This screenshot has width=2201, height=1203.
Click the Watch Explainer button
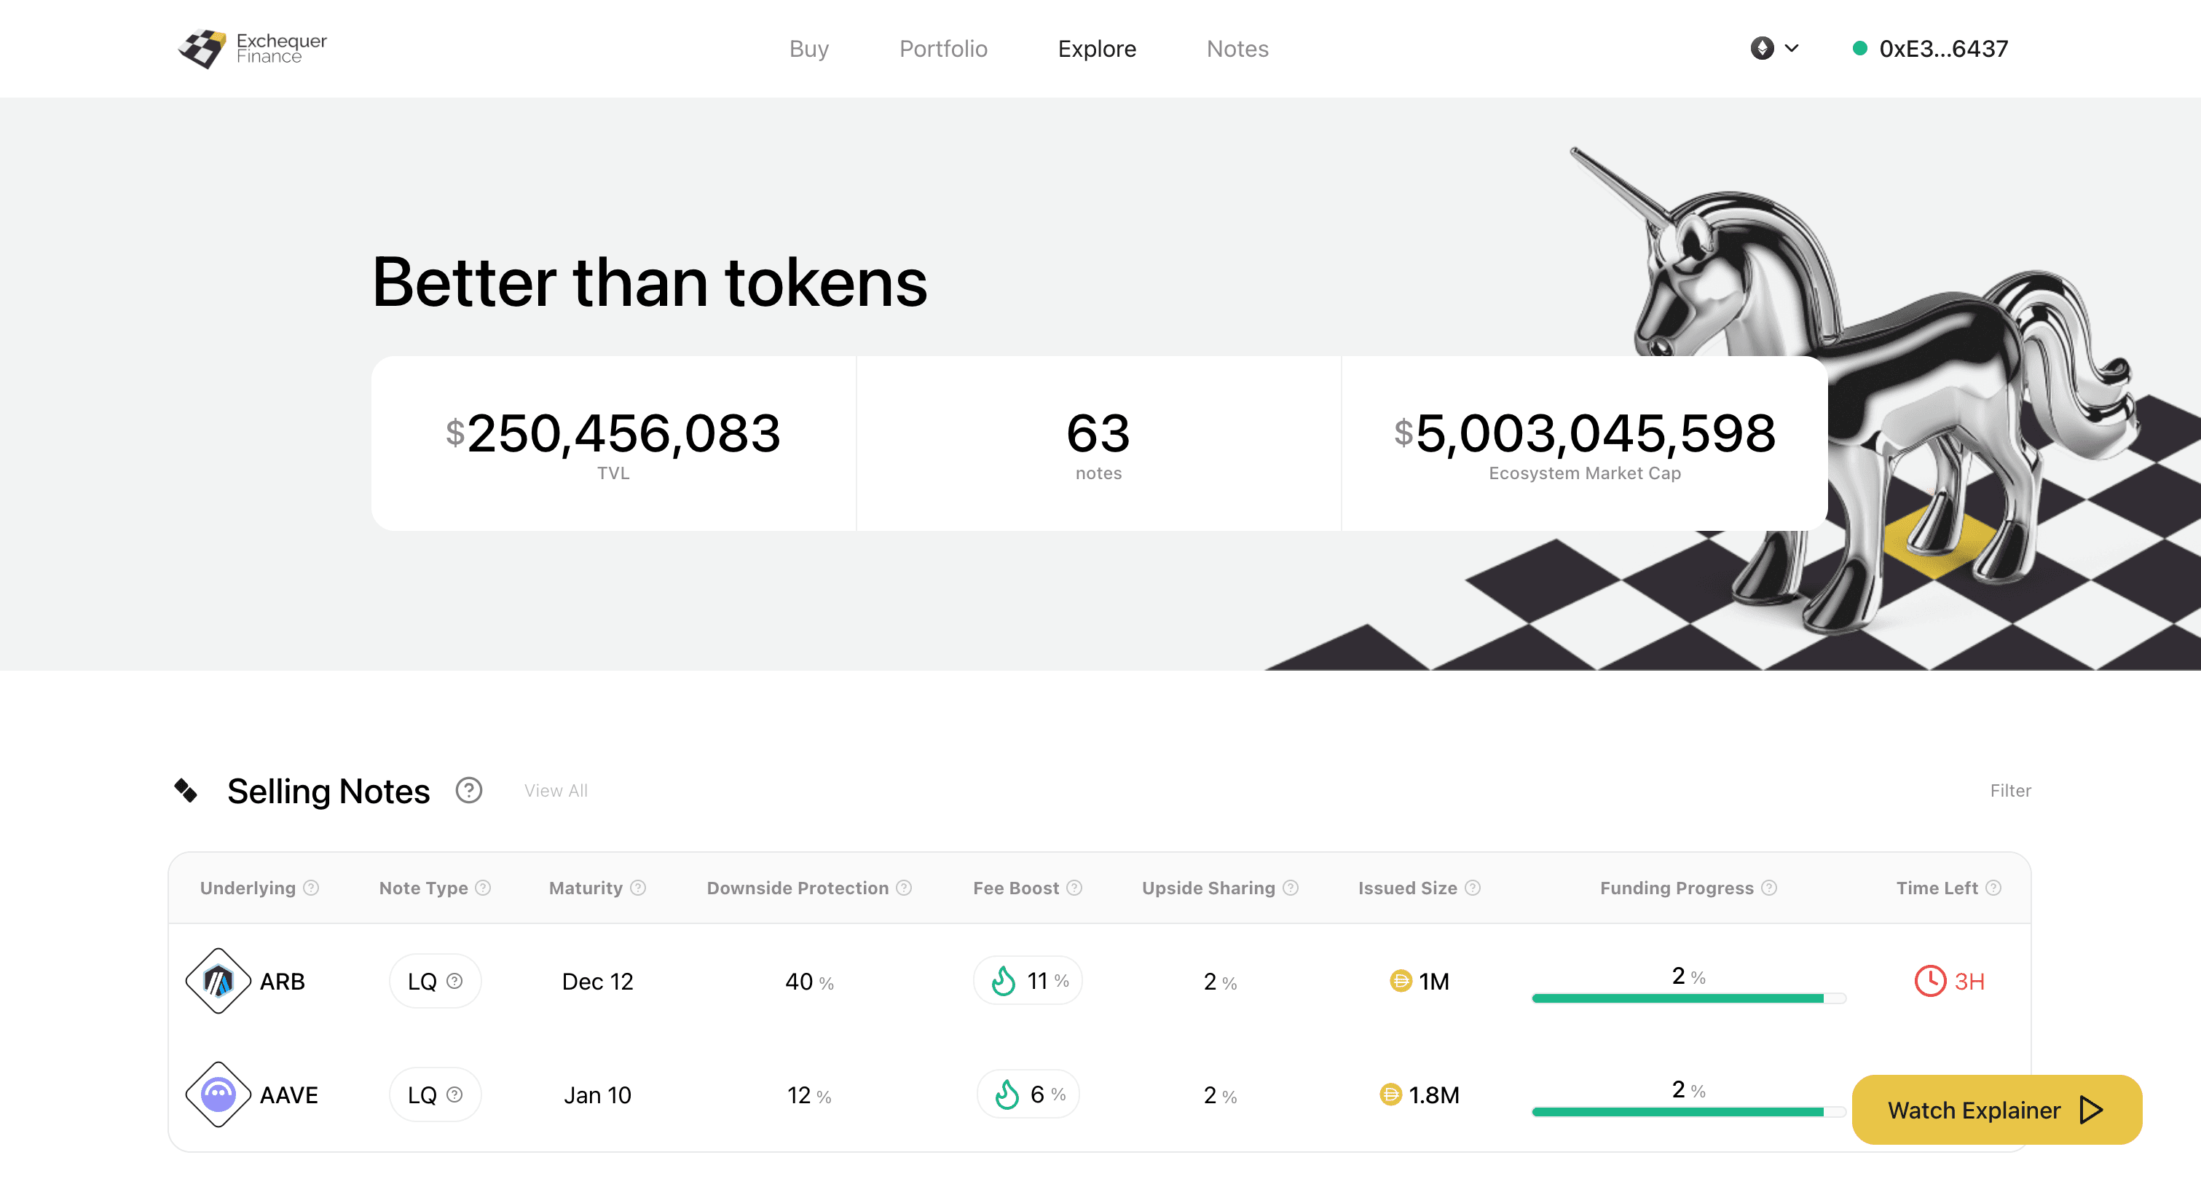pyautogui.click(x=1997, y=1110)
